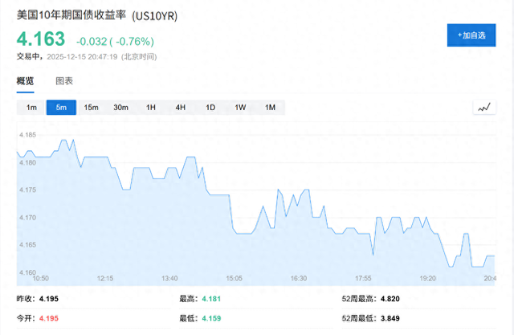514x335 pixels.
Task: Click the 4.165 y-axis label
Action: pos(27,245)
